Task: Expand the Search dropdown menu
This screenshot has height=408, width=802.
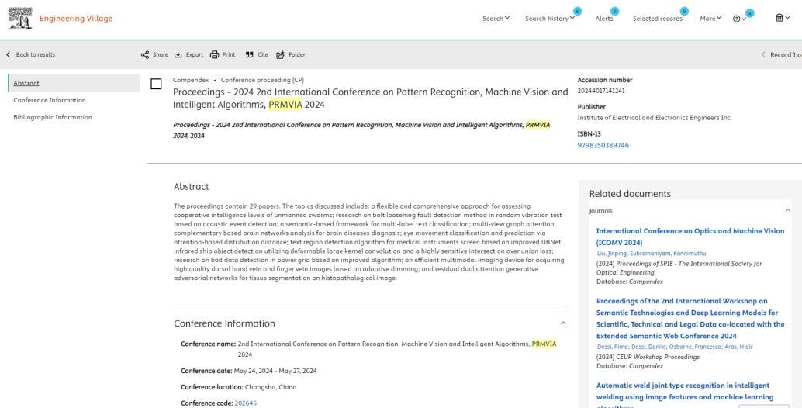Action: point(496,19)
